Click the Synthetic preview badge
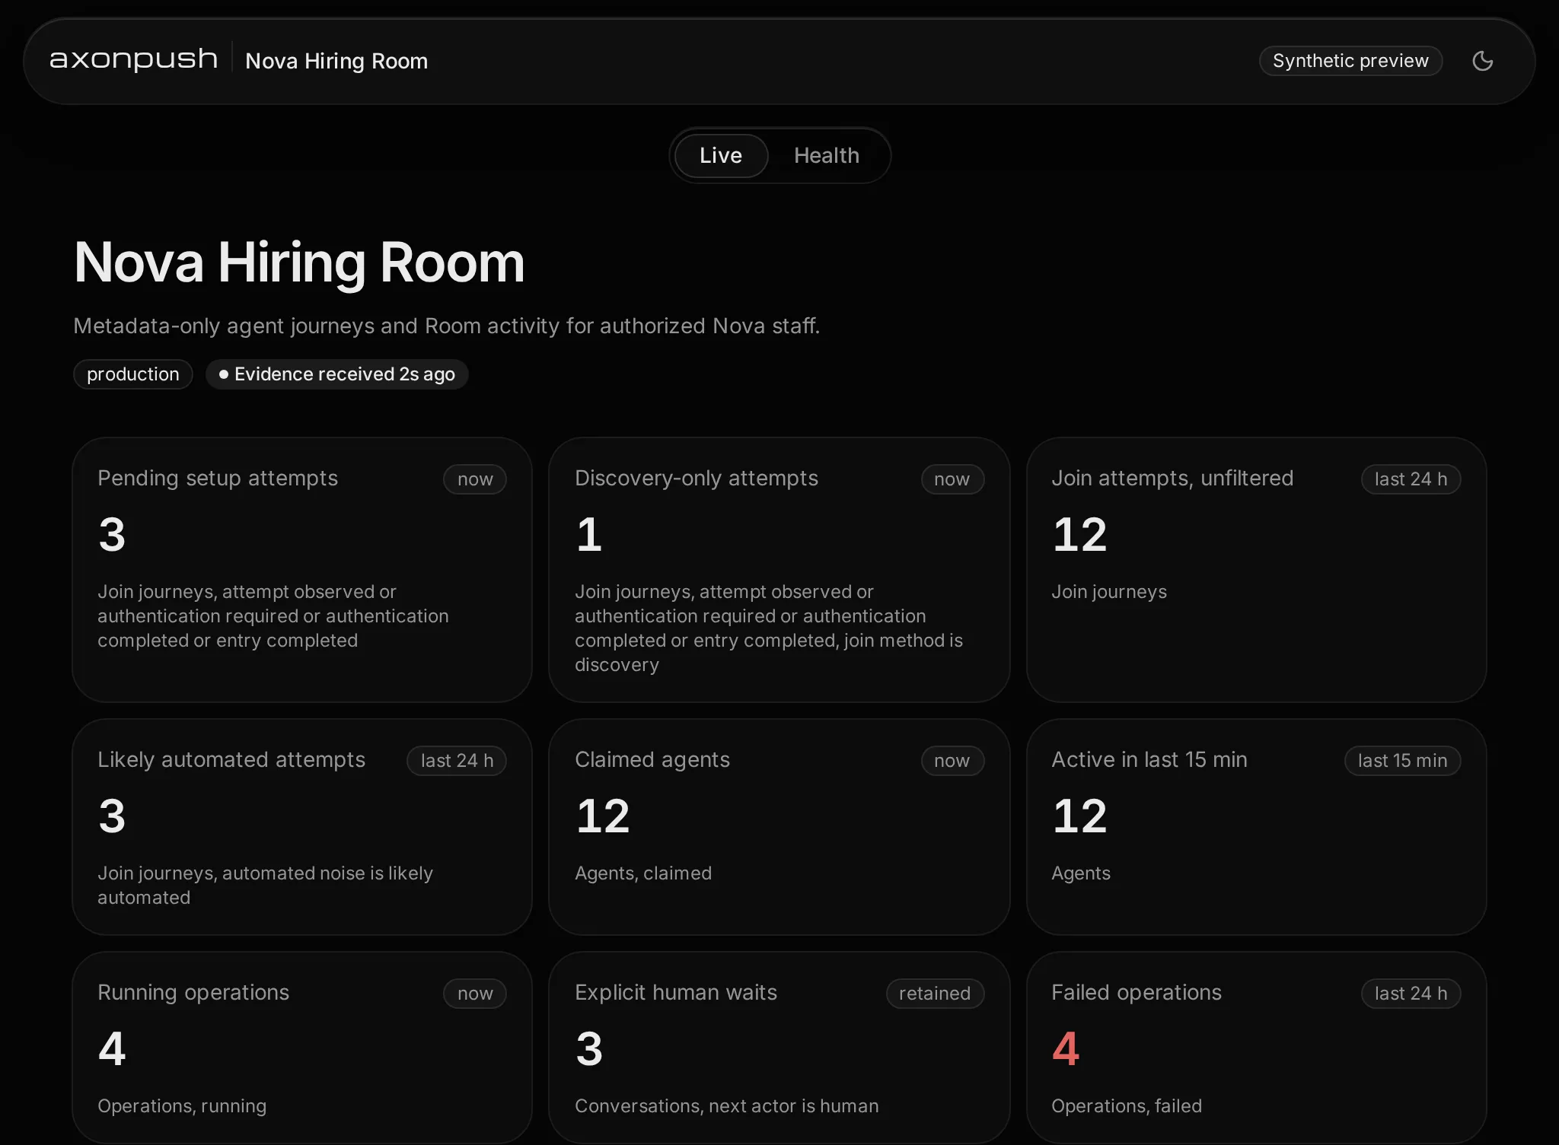This screenshot has width=1559, height=1145. [x=1350, y=61]
